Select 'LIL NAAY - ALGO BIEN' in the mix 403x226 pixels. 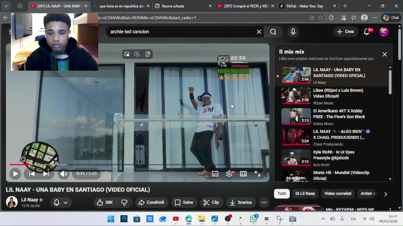(332, 137)
